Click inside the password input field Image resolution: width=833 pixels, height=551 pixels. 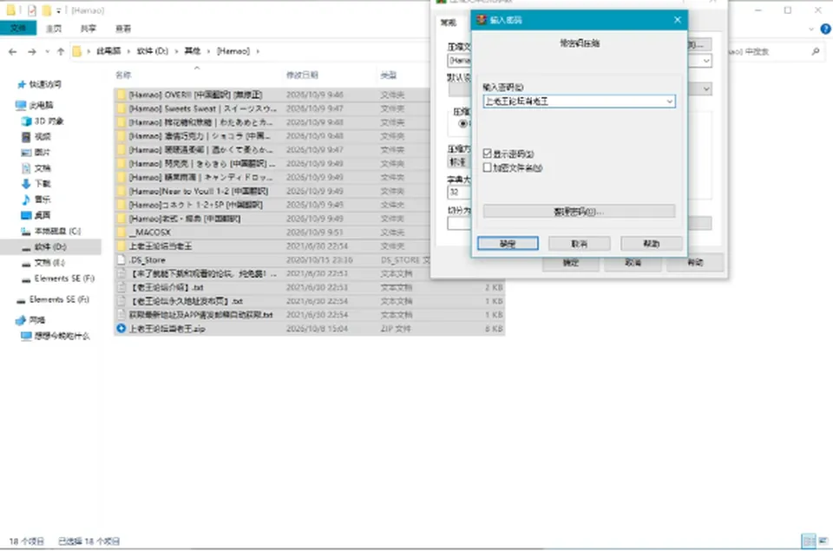pos(574,102)
